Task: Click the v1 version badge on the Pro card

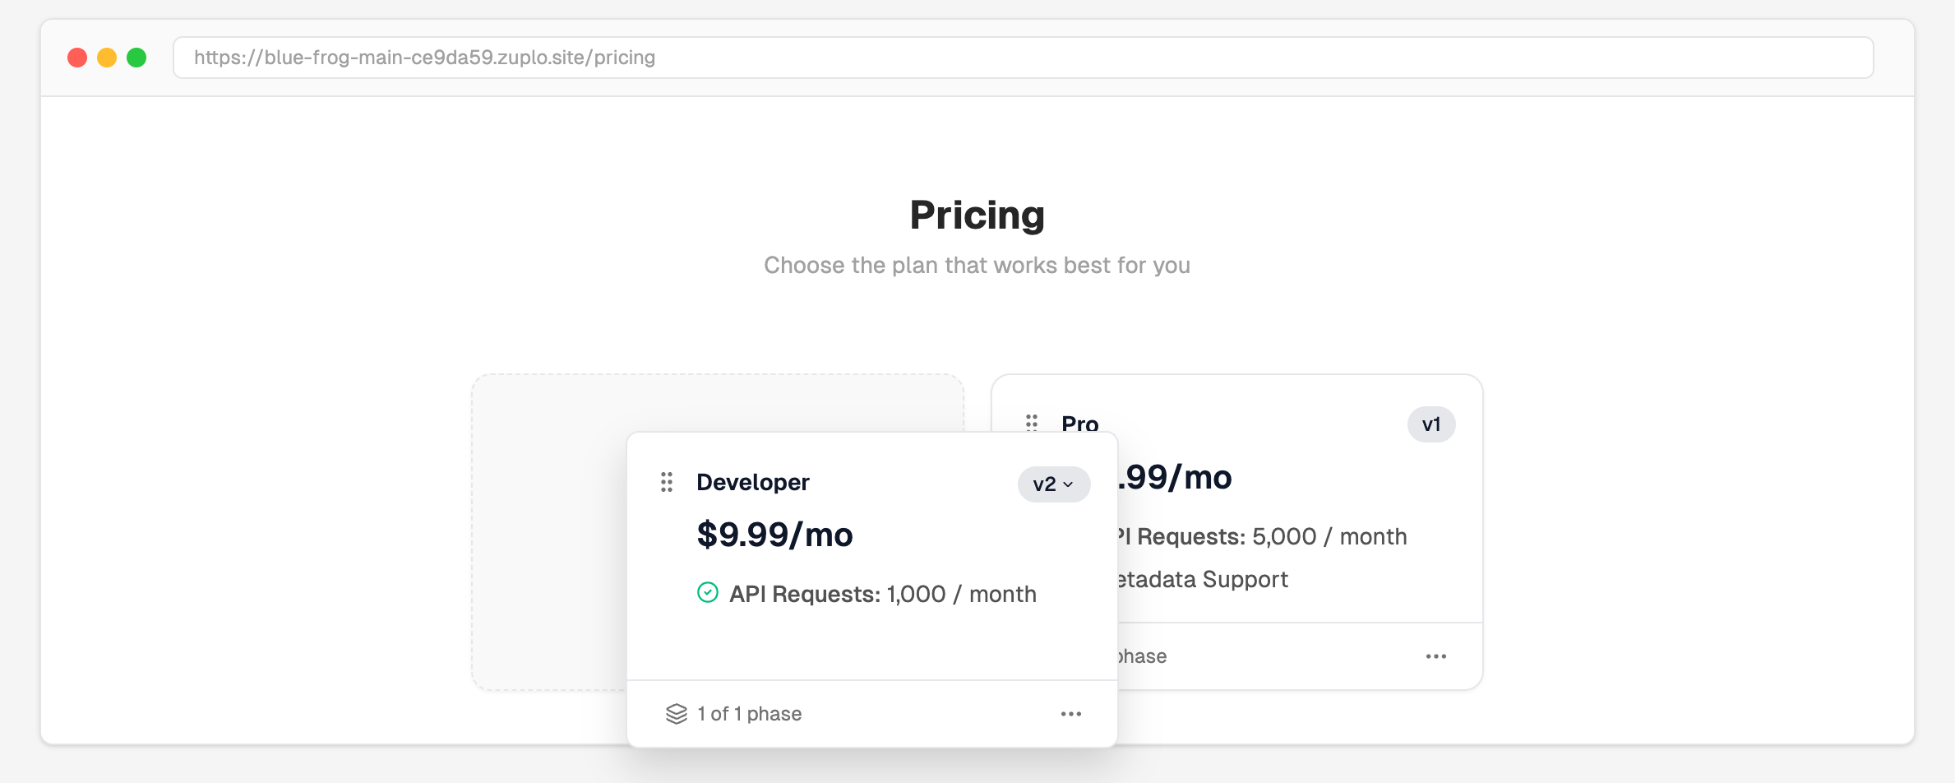Action: point(1431,424)
